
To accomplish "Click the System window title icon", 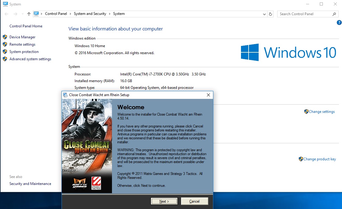I will click(5, 4).
